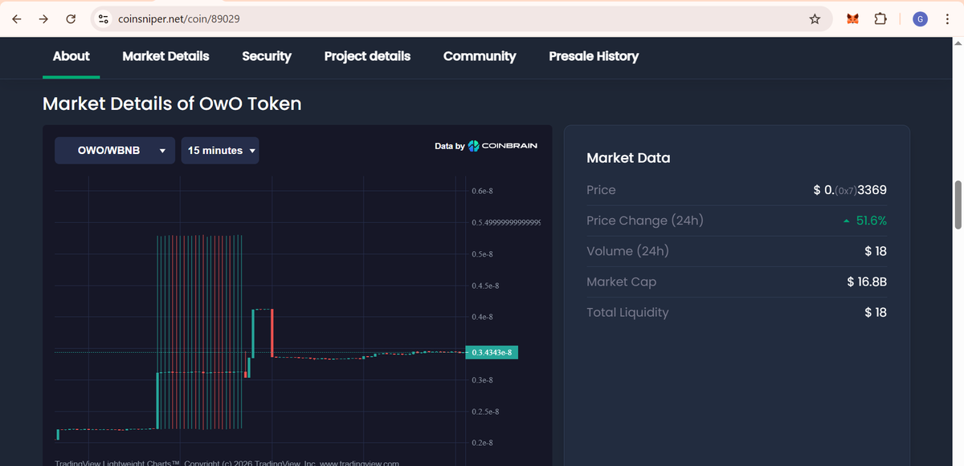Open the Presale History tab
964x466 pixels.
(594, 56)
